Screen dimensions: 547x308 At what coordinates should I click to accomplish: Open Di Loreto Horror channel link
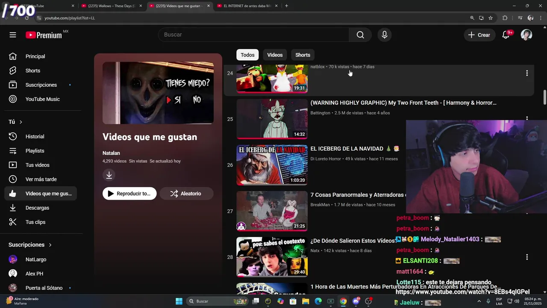[326, 159]
